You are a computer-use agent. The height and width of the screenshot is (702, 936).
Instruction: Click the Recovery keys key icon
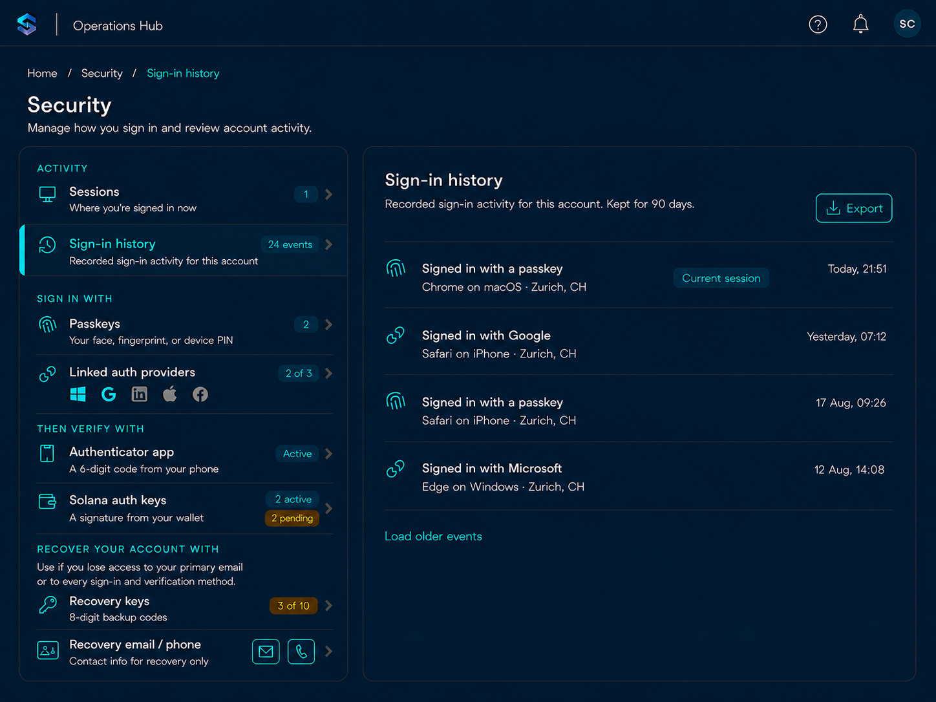point(47,604)
